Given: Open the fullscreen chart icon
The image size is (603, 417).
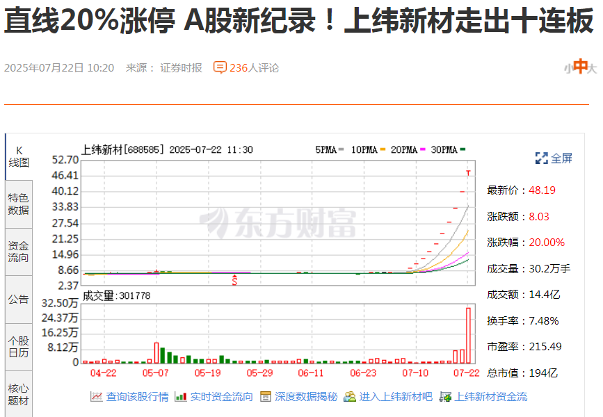Looking at the screenshot, I should 542,158.
